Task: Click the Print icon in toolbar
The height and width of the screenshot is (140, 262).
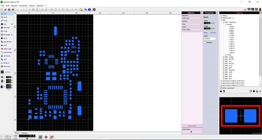Action: coord(13,10)
